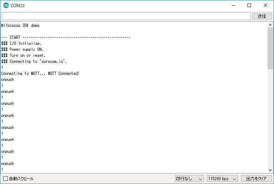The height and width of the screenshot is (184, 274).
Task: Maximize the COM22 window
Action: pos(249,5)
